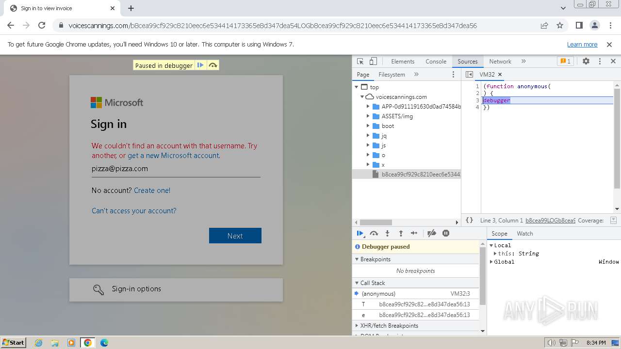This screenshot has width=621, height=349.
Task: Open the Windows Start menu
Action: click(13, 342)
